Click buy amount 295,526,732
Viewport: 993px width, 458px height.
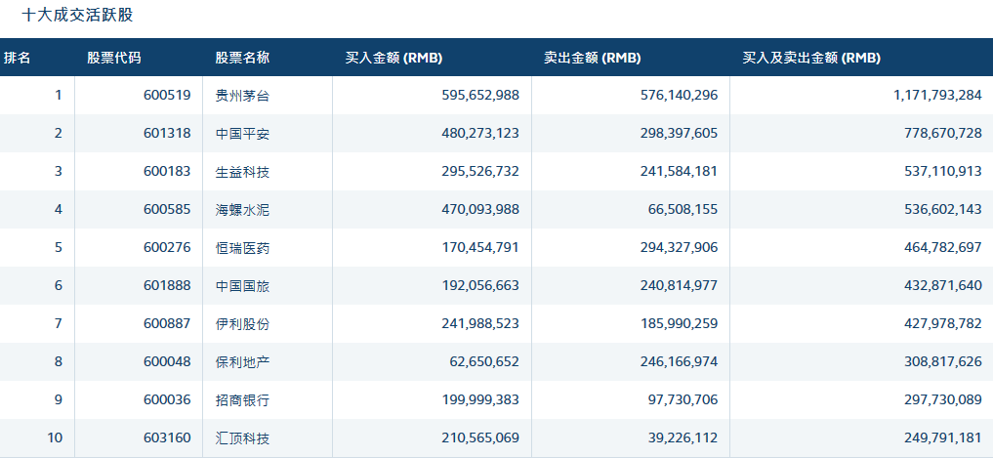point(480,171)
